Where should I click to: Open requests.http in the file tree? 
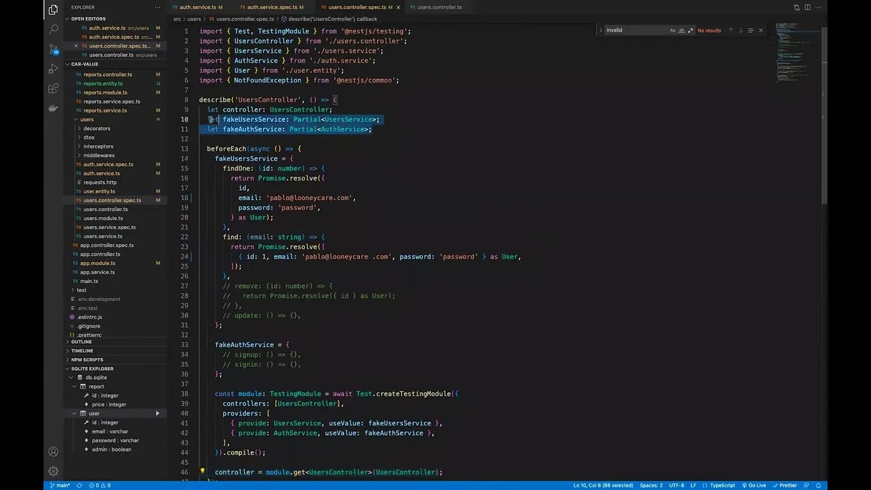100,182
